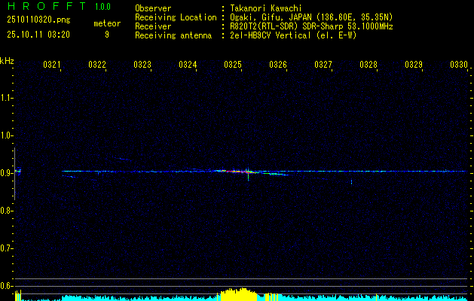Click the 0328 time marker
Screen dimensions: 474x301
click(368, 64)
